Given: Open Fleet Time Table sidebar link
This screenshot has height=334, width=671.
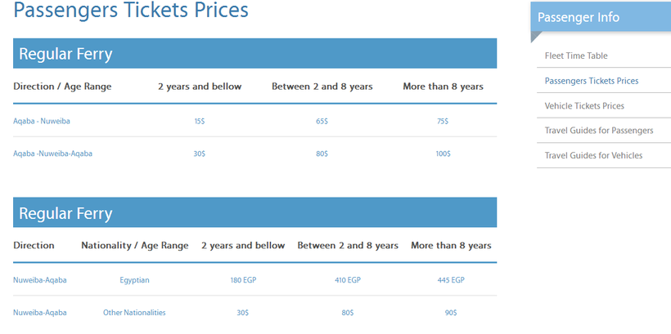Looking at the screenshot, I should pos(576,56).
